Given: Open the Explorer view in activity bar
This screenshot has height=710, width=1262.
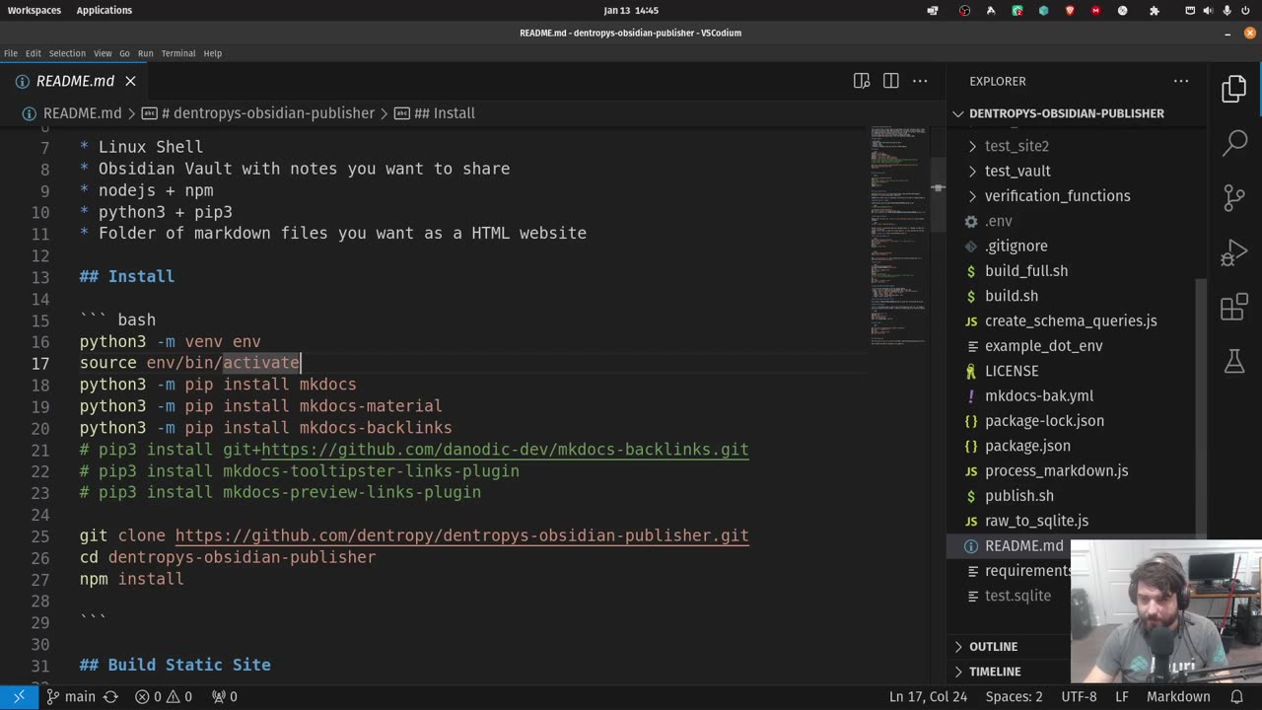Looking at the screenshot, I should tap(1234, 89).
